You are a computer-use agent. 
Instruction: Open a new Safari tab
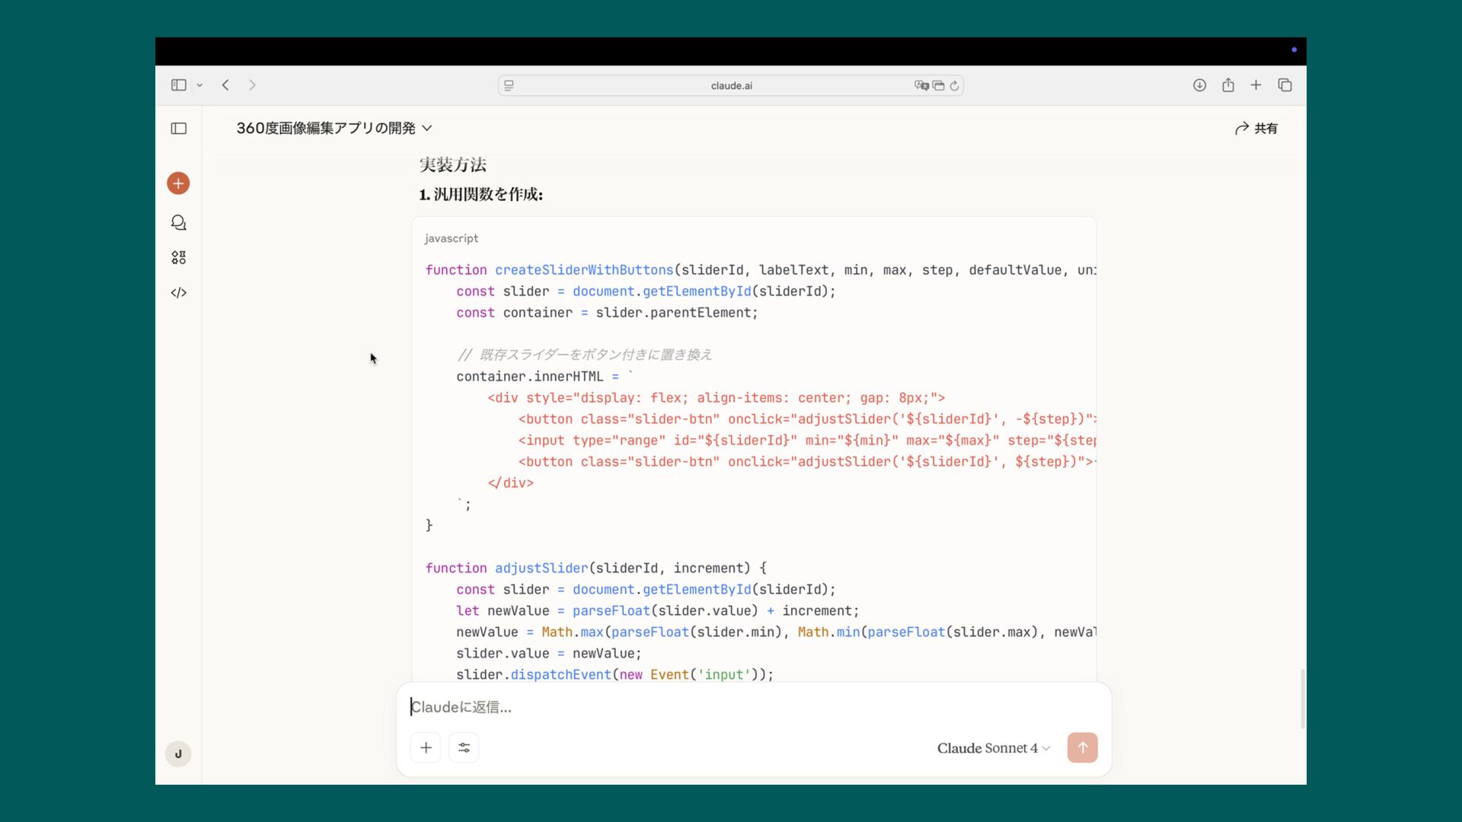click(1256, 85)
